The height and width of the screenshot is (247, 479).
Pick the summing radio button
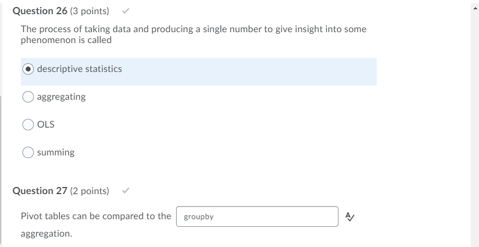coord(28,152)
